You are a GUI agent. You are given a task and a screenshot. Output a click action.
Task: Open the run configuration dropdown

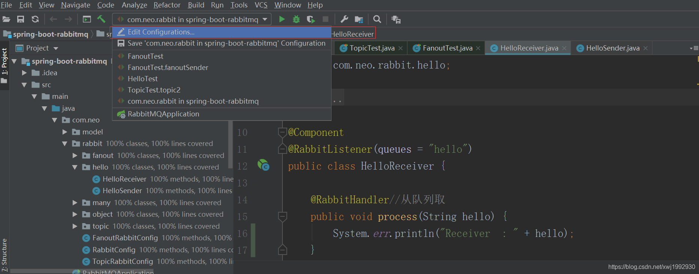tap(192, 19)
